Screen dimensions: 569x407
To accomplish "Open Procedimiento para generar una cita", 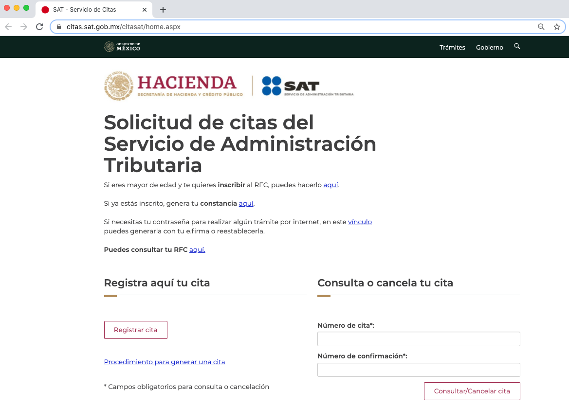I will coord(164,362).
